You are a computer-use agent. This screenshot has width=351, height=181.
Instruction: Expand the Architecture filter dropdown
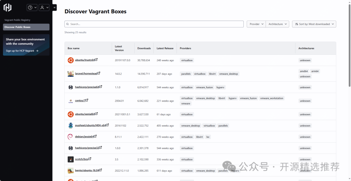[277, 24]
